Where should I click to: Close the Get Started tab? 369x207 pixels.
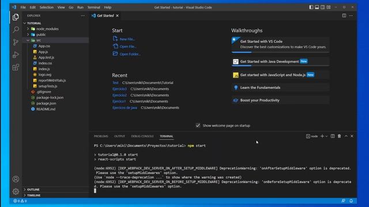[117, 16]
